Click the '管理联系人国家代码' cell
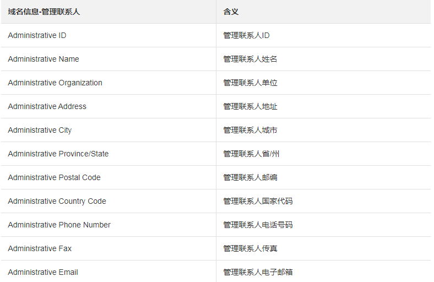 (258, 201)
